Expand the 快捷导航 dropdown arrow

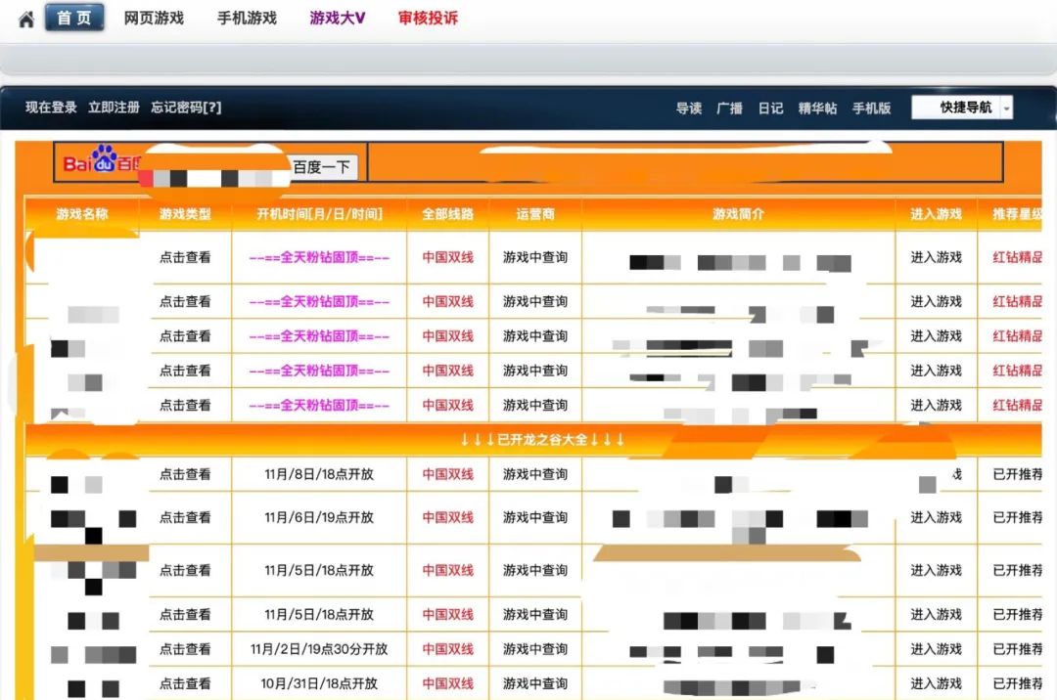pos(1008,108)
